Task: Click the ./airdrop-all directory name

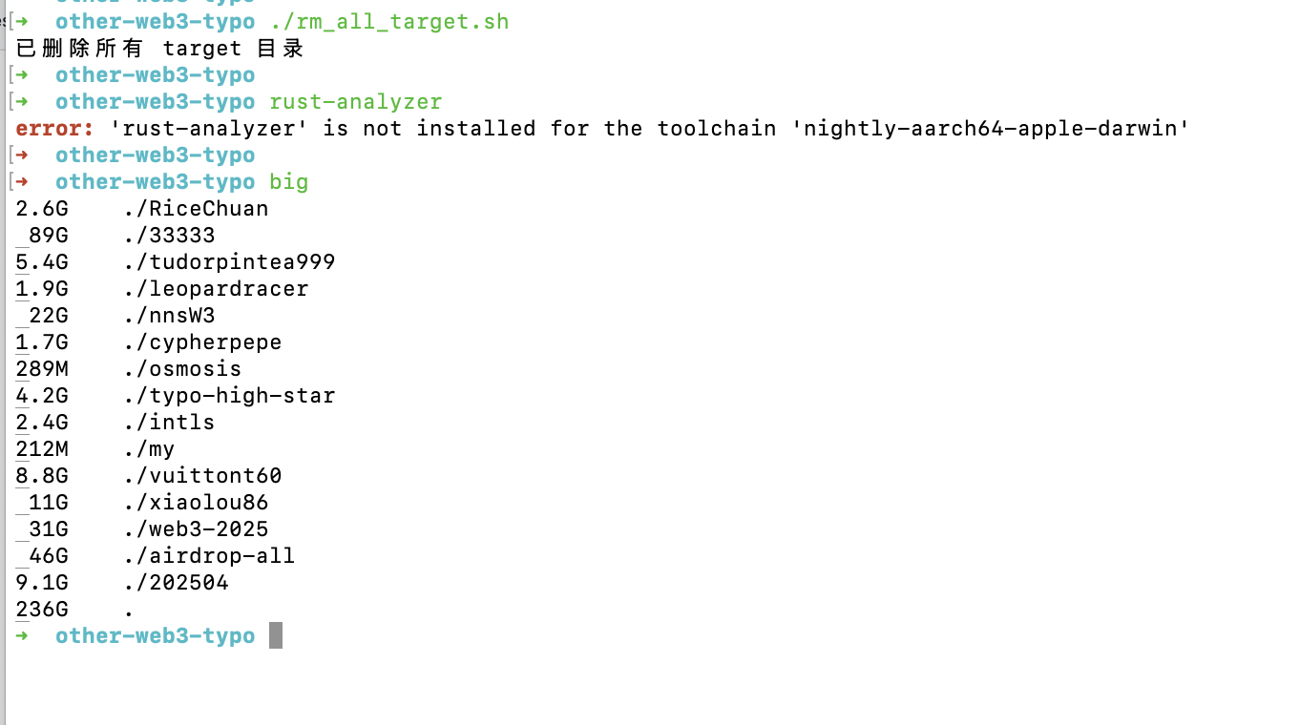Action: pyautogui.click(x=209, y=556)
